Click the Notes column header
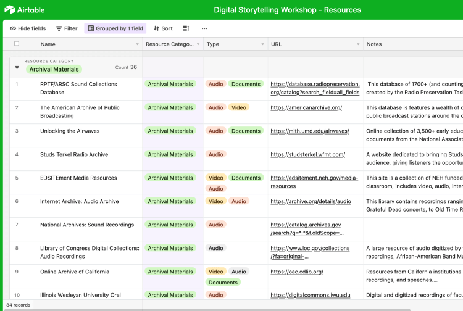 click(x=374, y=44)
